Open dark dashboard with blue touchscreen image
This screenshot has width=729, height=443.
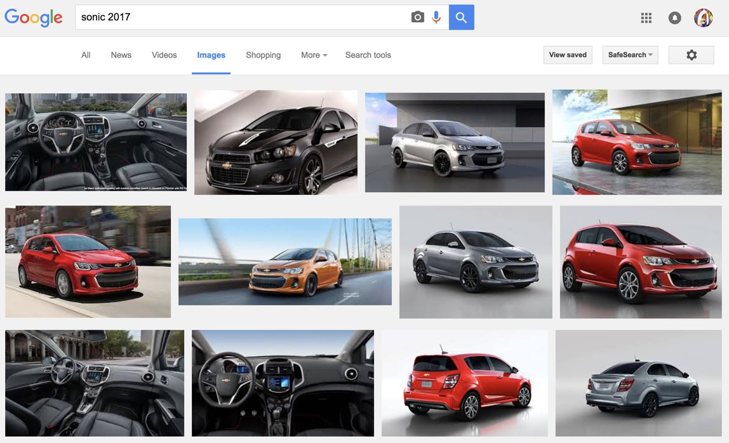pyautogui.click(x=283, y=383)
